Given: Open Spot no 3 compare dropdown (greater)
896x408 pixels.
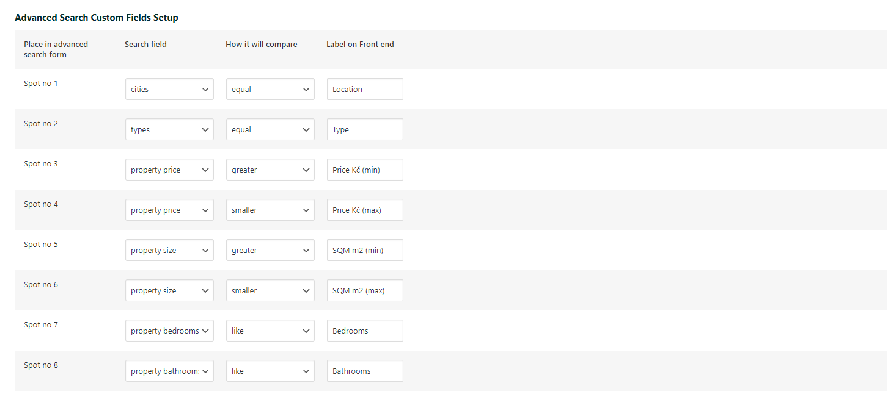Looking at the screenshot, I should pyautogui.click(x=270, y=170).
